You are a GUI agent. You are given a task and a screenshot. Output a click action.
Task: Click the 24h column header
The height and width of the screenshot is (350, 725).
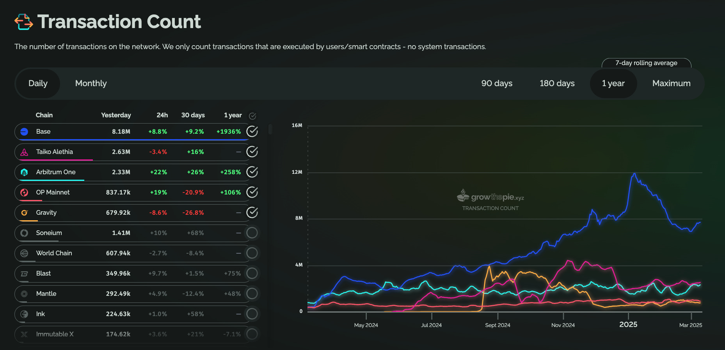pos(162,115)
